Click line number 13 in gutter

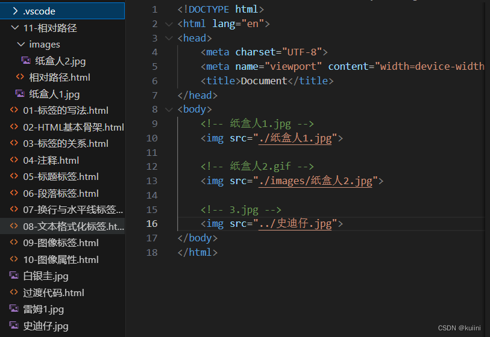pyautogui.click(x=152, y=181)
